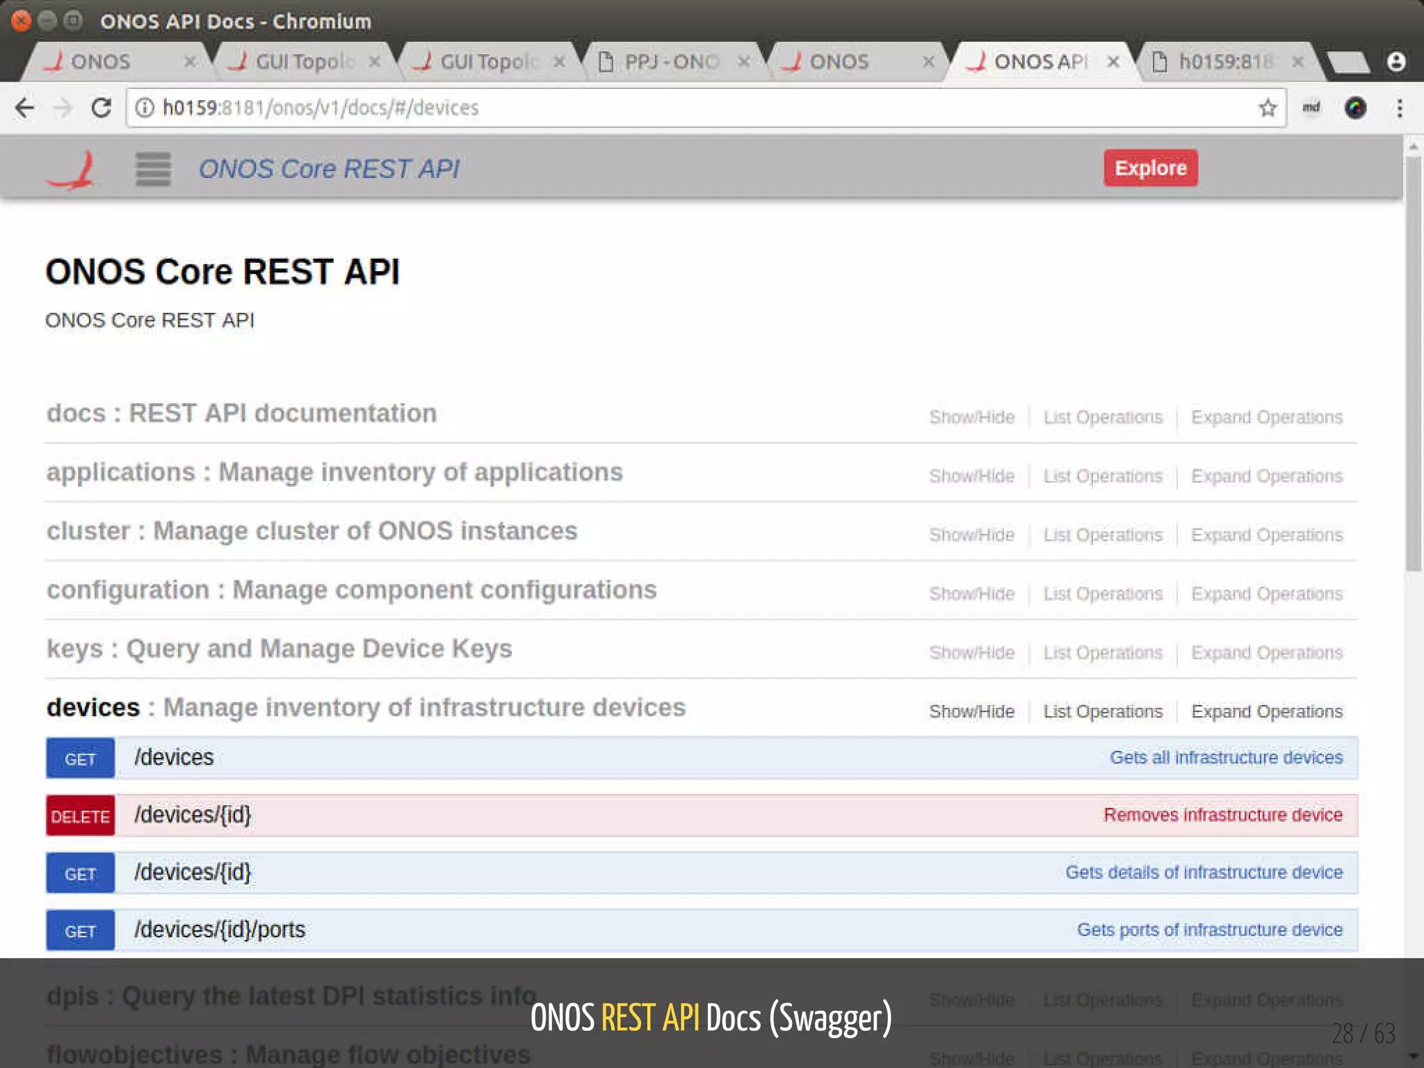Click the round color extension icon

(x=1355, y=108)
